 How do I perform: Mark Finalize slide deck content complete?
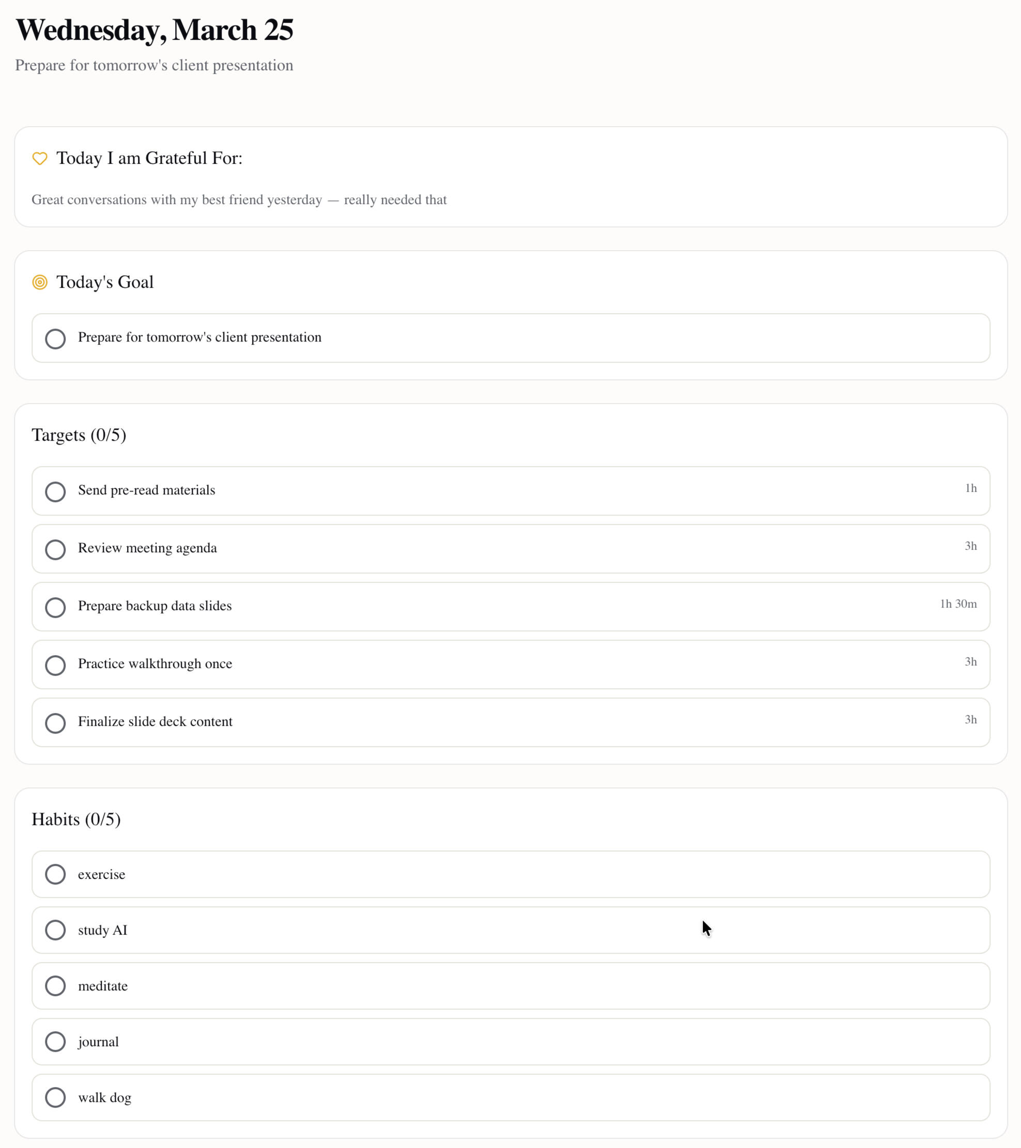click(55, 723)
